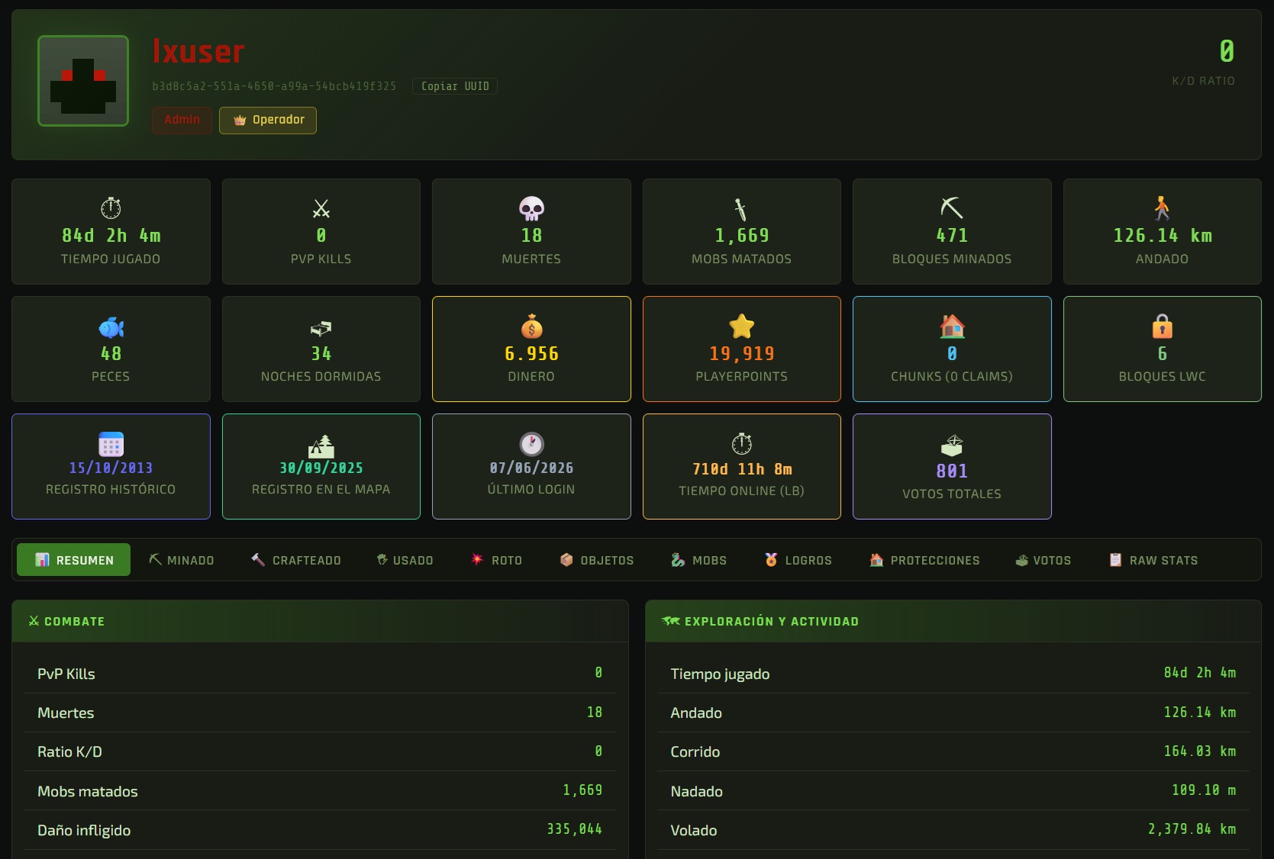Image resolution: width=1274 pixels, height=859 pixels.
Task: Copy the player UUID
Action: pos(455,86)
